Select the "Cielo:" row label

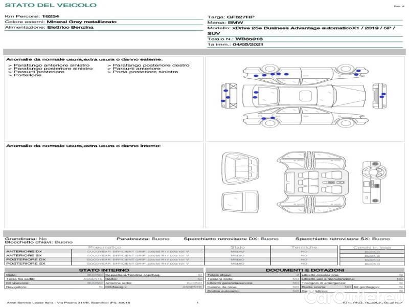[11, 275]
